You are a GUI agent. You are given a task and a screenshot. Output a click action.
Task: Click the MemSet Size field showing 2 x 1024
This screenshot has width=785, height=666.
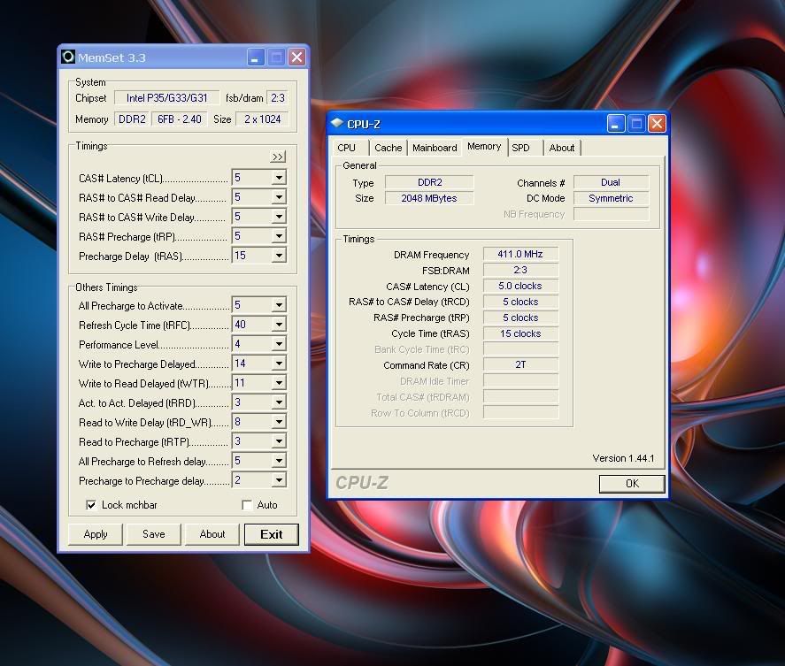(262, 119)
